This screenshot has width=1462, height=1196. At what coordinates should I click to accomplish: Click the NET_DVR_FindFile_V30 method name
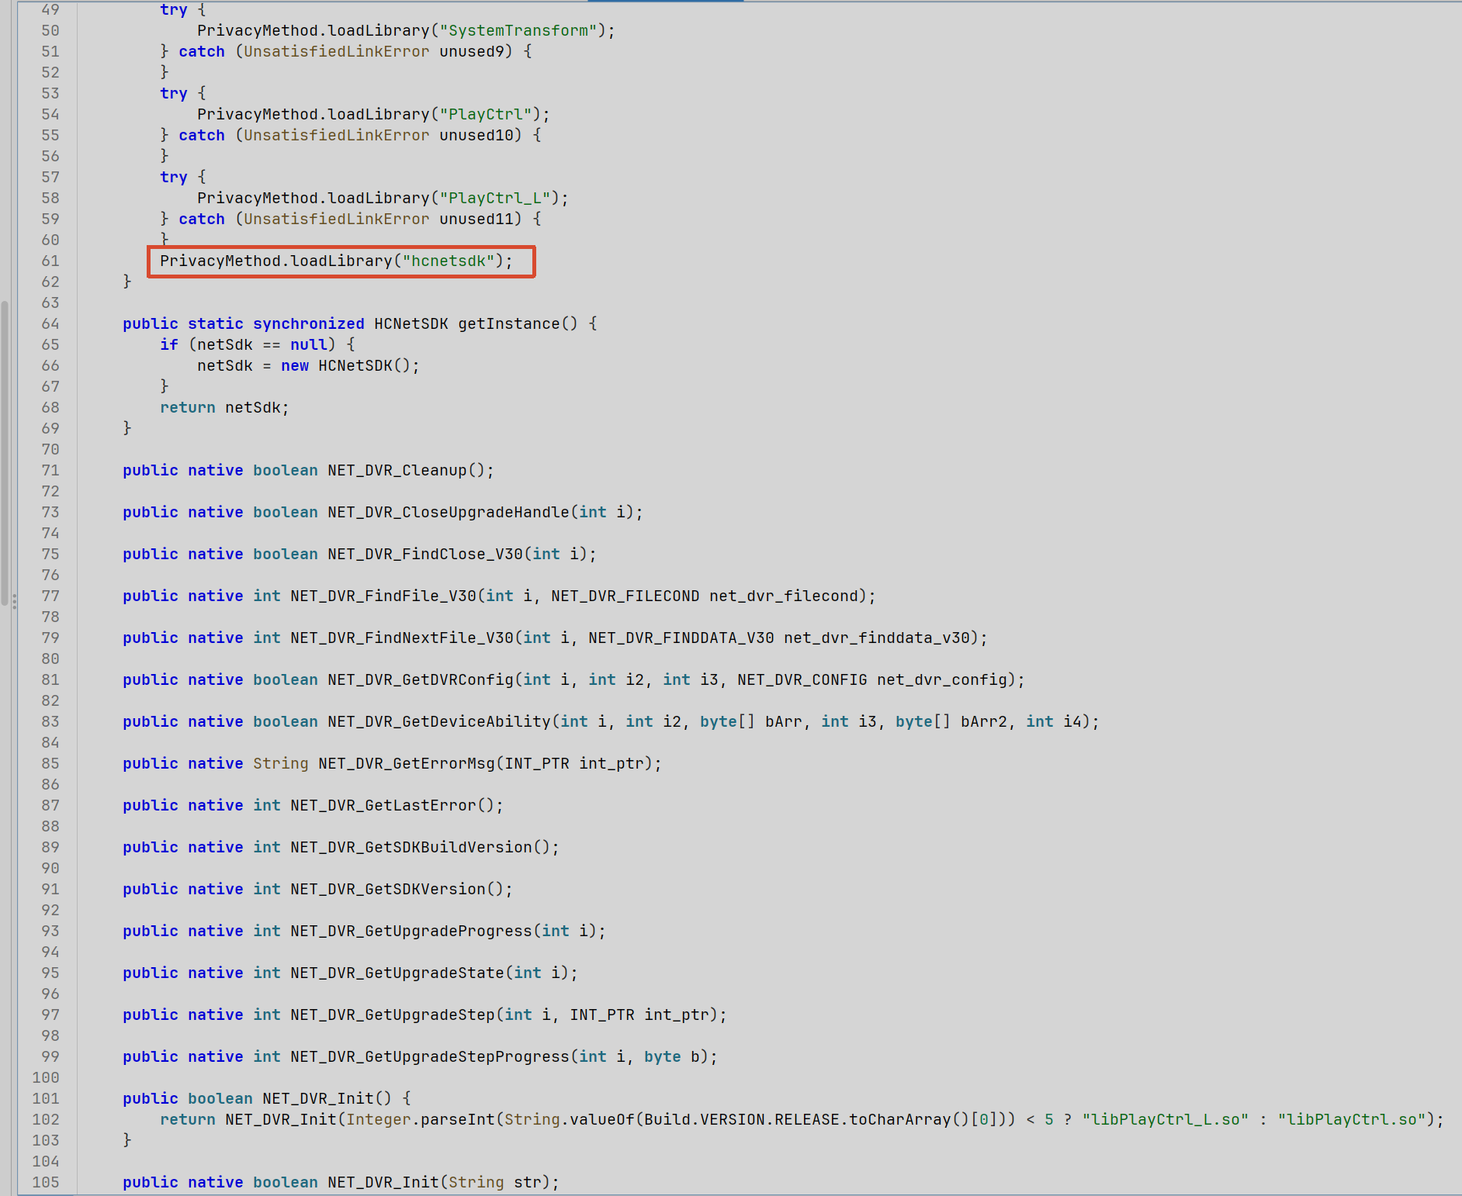coord(383,596)
